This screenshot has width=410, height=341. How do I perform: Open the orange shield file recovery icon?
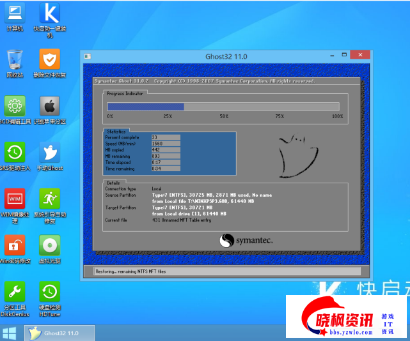(49, 60)
